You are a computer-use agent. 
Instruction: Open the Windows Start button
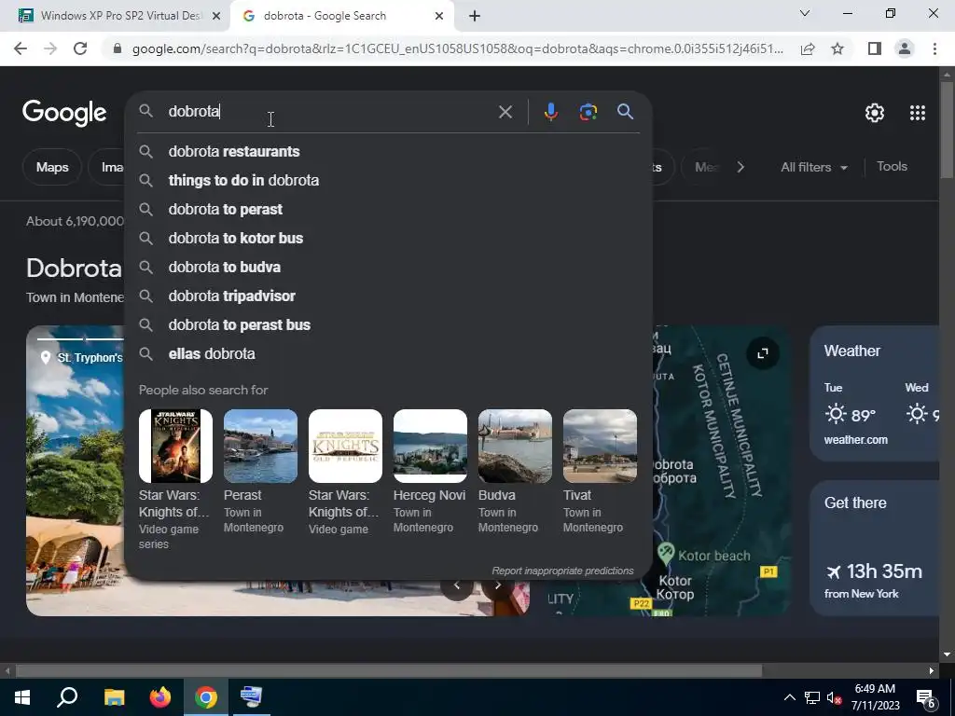[x=22, y=697]
